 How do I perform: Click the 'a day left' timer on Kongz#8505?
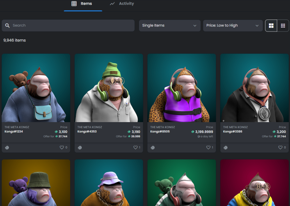coord(205,137)
